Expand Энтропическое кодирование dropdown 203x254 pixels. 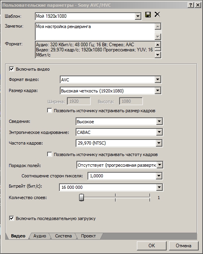tap(159, 132)
